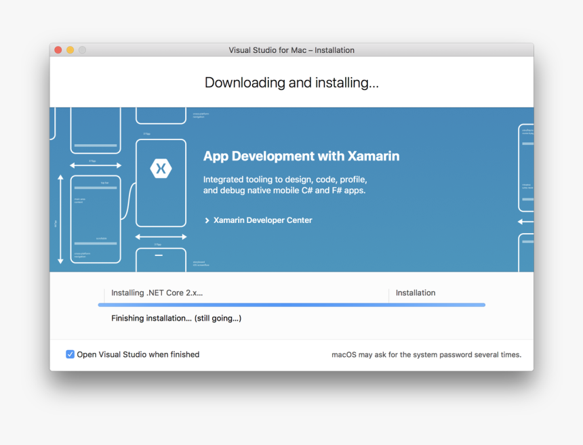
Task: Click the chevron beside Xamarin Developer Center
Action: (x=207, y=220)
